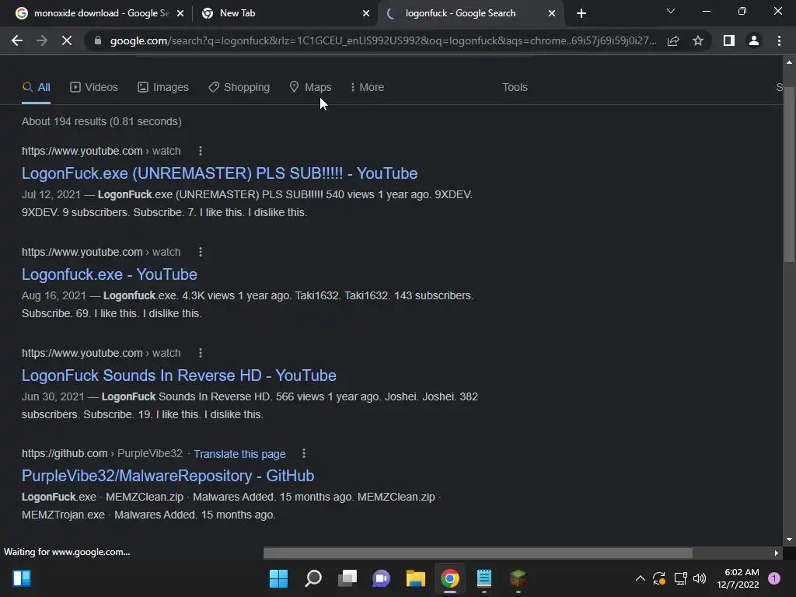Image resolution: width=796 pixels, height=597 pixels.
Task: Open Chrome's three-dot customize menu
Action: click(779, 40)
